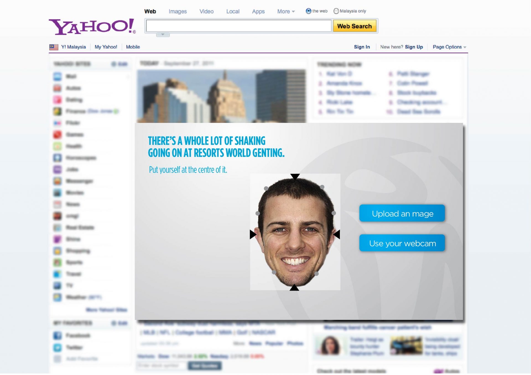The height and width of the screenshot is (375, 531).
Task: Expand the search box suggestion arrow
Action: (x=163, y=35)
